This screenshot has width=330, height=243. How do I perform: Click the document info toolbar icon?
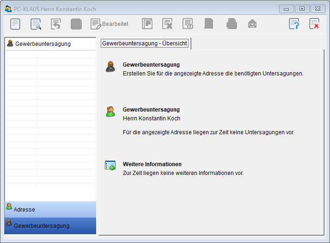(188, 24)
